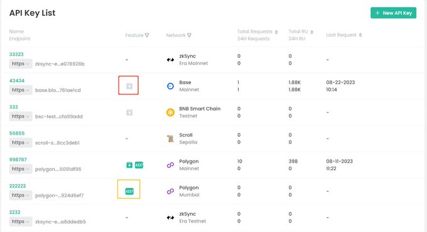
Task: Click the Scroll network logo icon
Action: pyautogui.click(x=170, y=138)
